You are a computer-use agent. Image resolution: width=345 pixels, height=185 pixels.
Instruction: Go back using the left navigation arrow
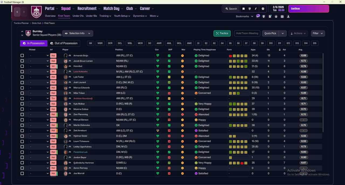coord(18,12)
